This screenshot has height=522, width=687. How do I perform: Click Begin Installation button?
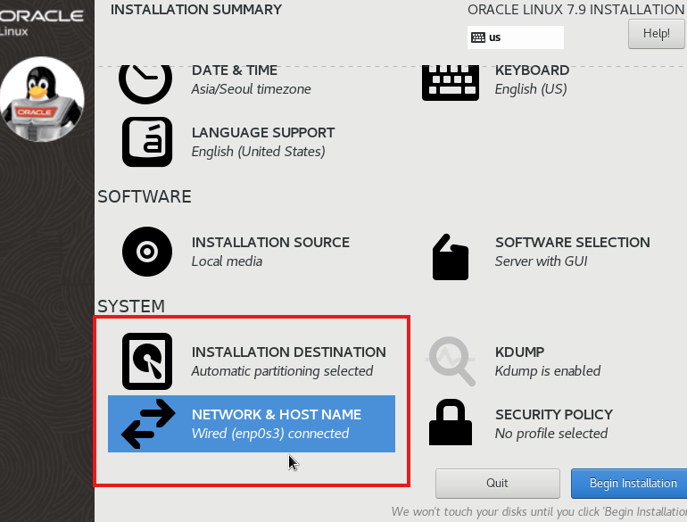pyautogui.click(x=629, y=483)
